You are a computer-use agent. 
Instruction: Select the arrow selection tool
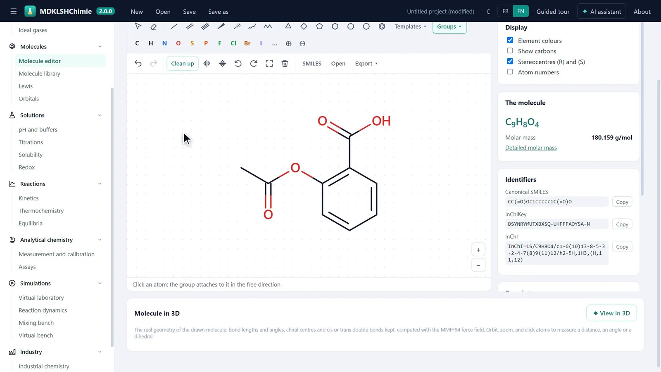click(138, 26)
